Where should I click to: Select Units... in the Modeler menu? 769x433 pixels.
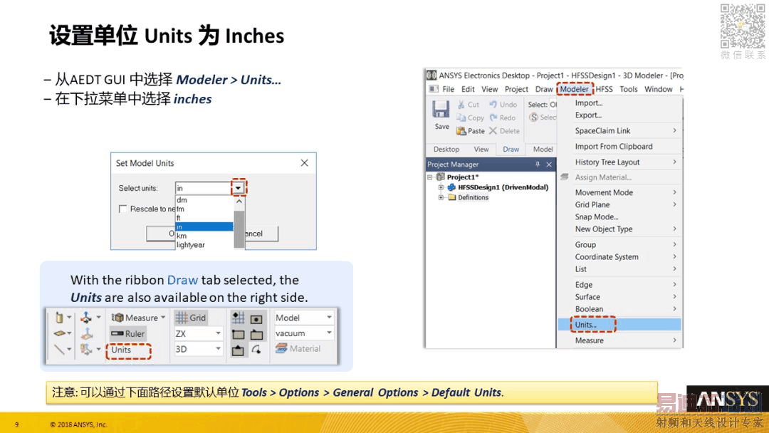619,325
